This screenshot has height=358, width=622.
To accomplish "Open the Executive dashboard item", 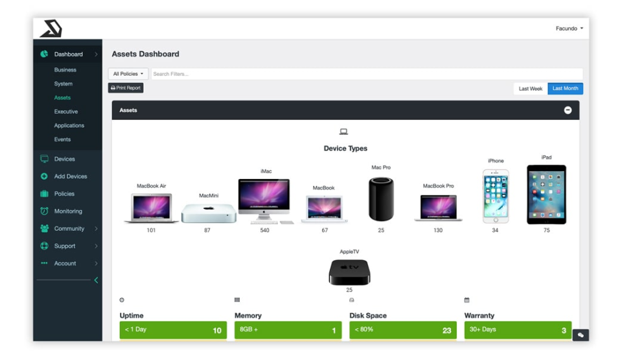I will pyautogui.click(x=66, y=112).
